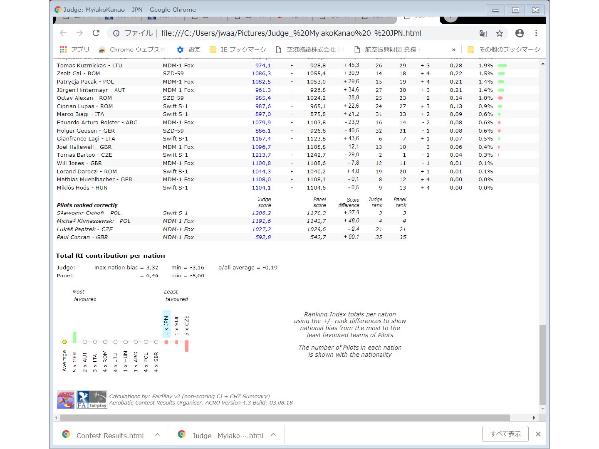The image size is (599, 449).
Task: Click the browser forward arrow
Action: pyautogui.click(x=79, y=33)
